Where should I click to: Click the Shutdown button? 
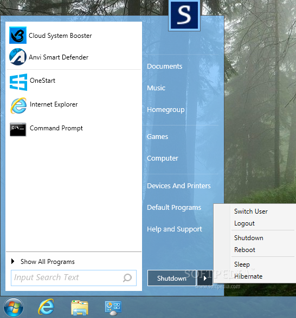pyautogui.click(x=172, y=278)
